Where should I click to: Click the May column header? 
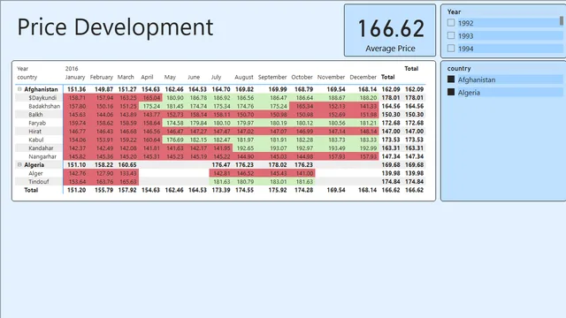click(x=170, y=77)
